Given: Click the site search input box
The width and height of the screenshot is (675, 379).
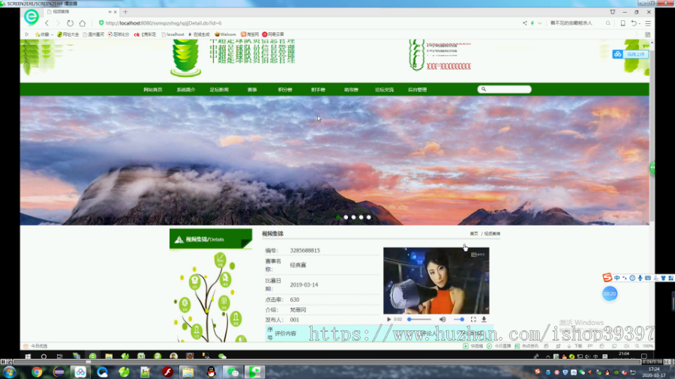Looking at the screenshot, I should (504, 89).
